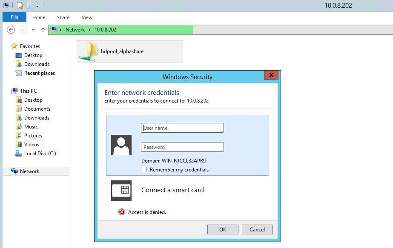This screenshot has height=248, width=393.
Task: Click the Enter network credentials heading
Action: [x=142, y=92]
